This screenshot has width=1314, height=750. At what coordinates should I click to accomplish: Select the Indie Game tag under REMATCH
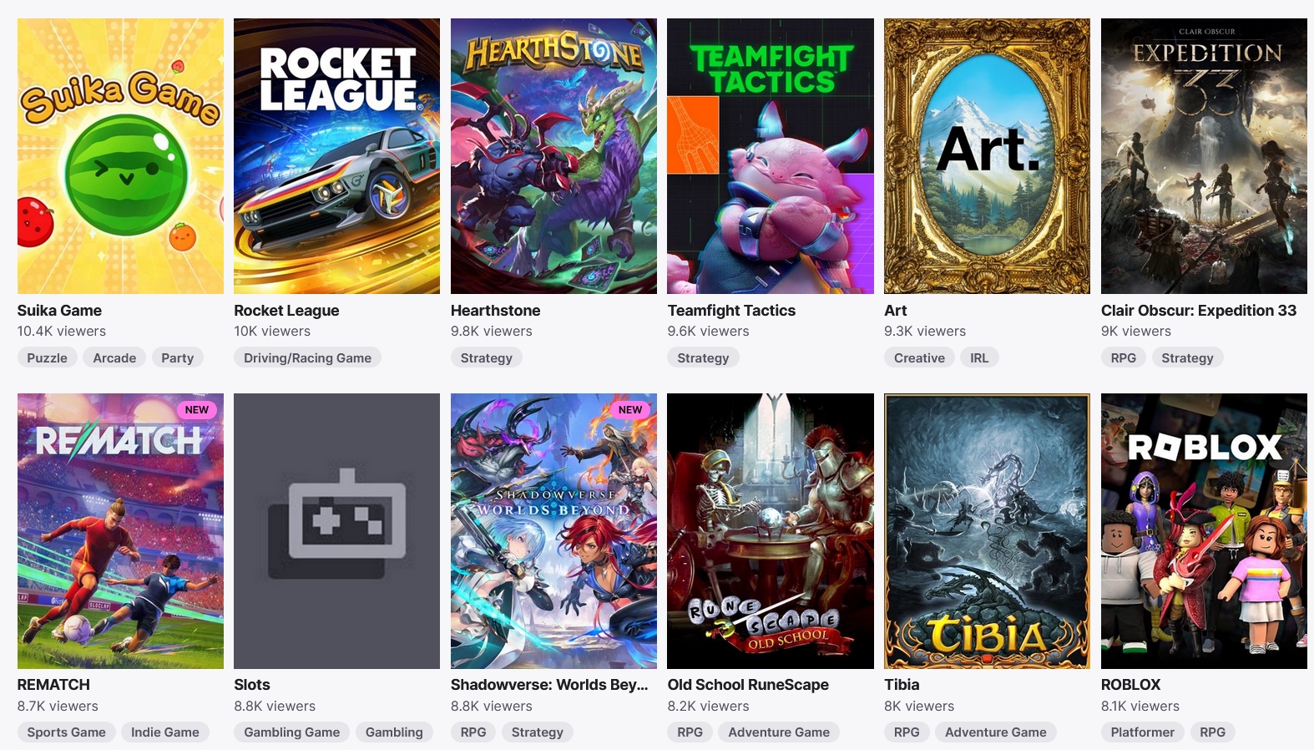[x=165, y=732]
